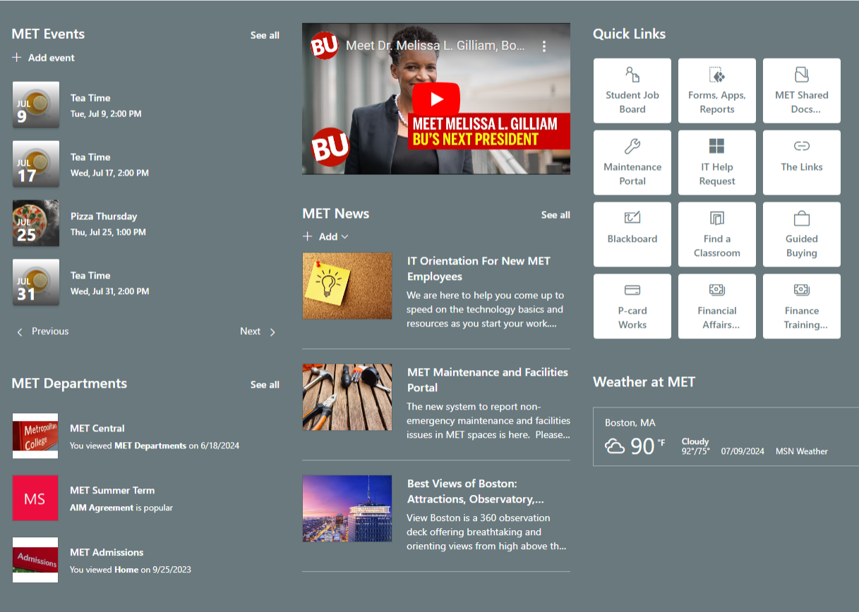
Task: Open MET Admissions department
Action: click(x=107, y=553)
